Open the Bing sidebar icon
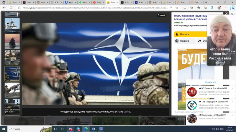Viewport: 236px width, 132px height. tap(232, 8)
